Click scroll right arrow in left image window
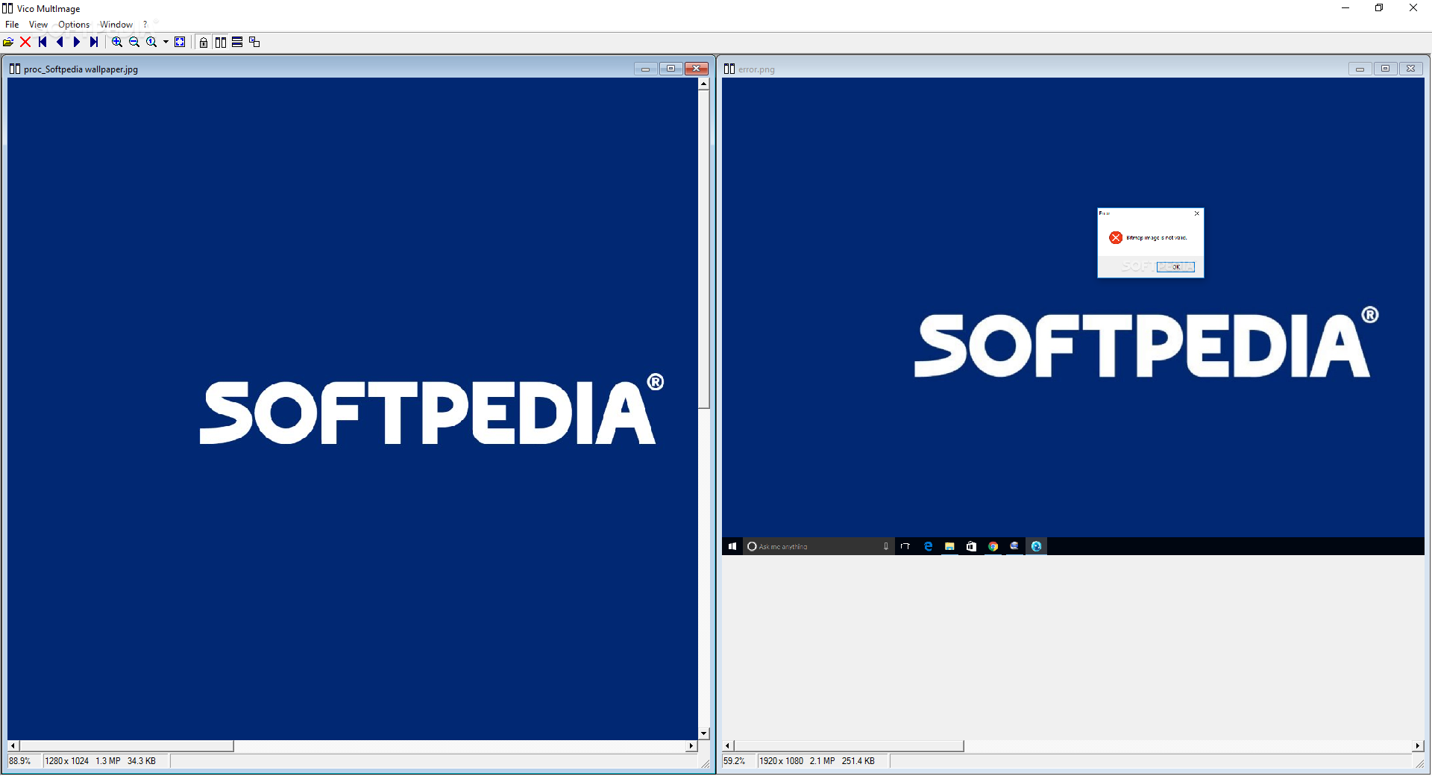Screen dimensions: 1432x776 [x=691, y=745]
